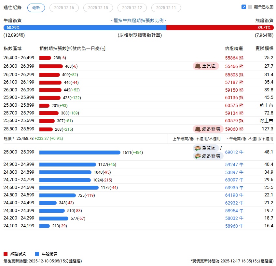The height and width of the screenshot is (266, 276).
Task: View the 2025-12-12 record
Action: click(x=132, y=8)
